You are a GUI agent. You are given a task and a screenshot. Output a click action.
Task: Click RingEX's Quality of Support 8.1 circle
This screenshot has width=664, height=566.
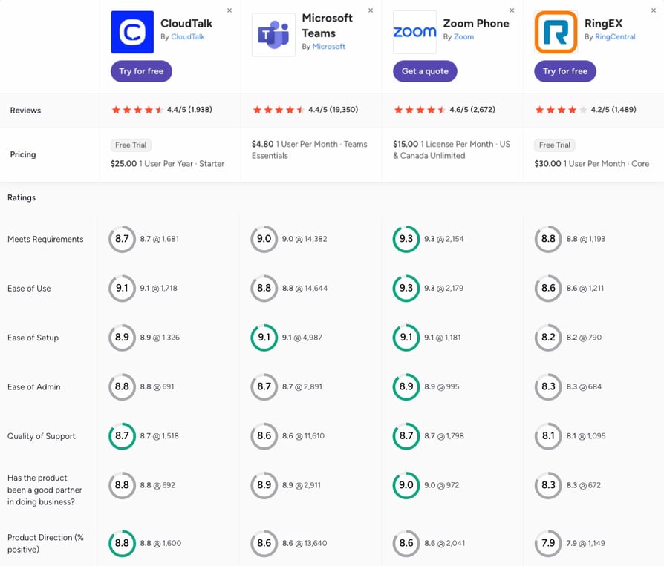click(548, 435)
